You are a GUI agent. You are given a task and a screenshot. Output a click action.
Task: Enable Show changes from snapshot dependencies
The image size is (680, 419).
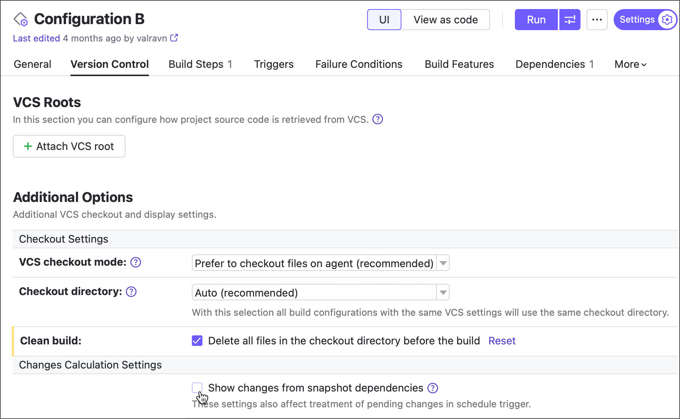point(198,387)
